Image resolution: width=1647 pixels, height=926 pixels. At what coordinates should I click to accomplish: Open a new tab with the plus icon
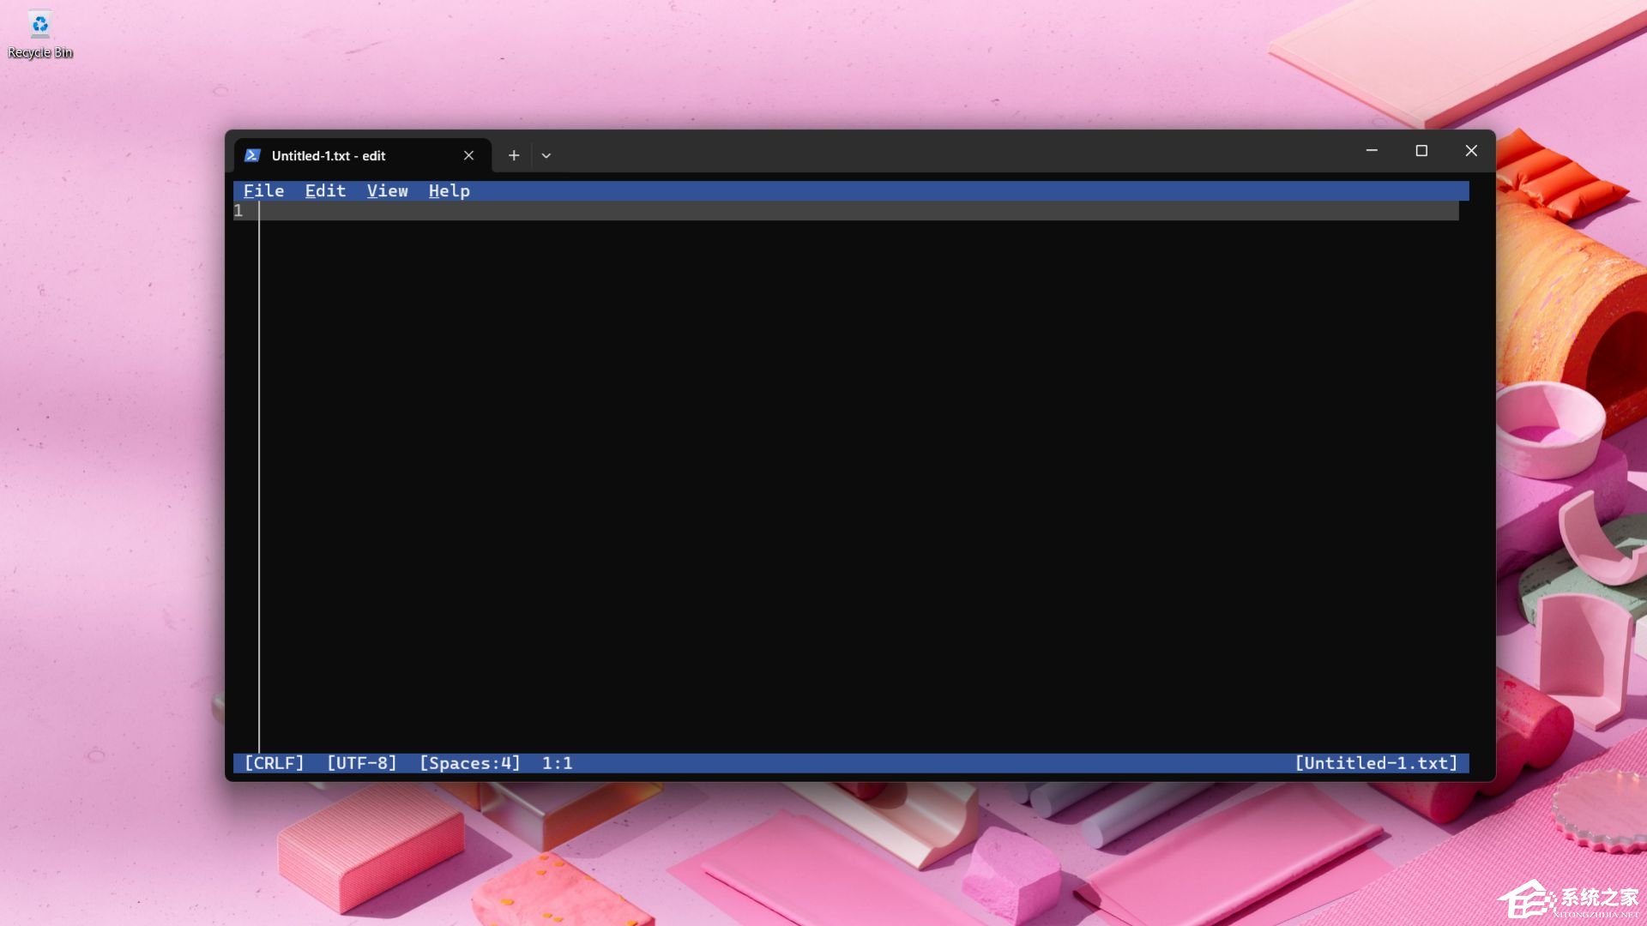pyautogui.click(x=513, y=155)
